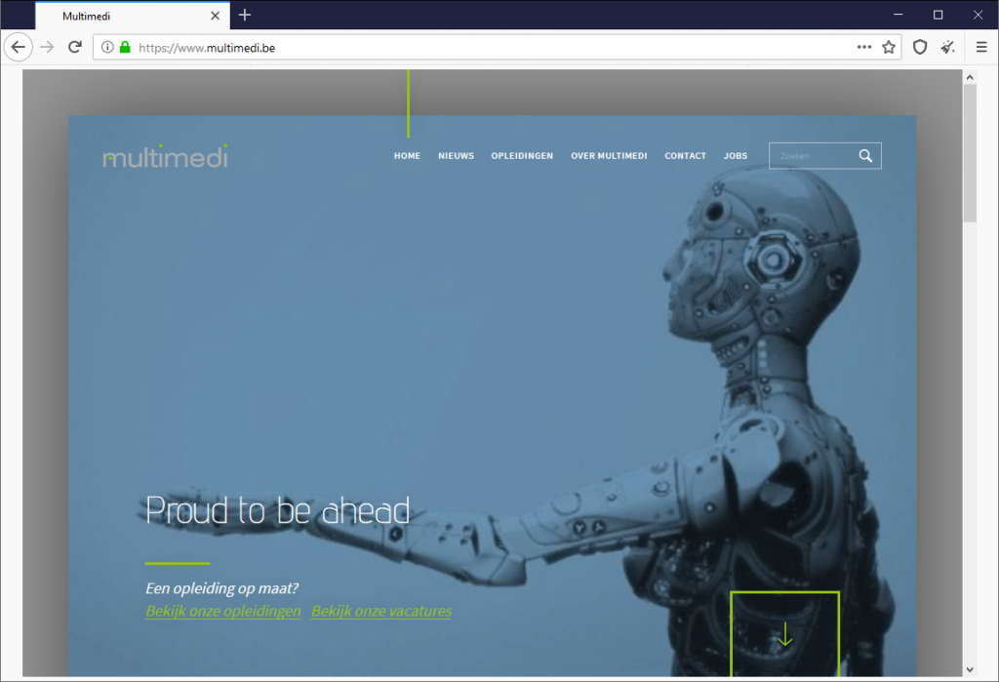Open the HOME menu item
This screenshot has height=682, width=999.
[x=407, y=155]
